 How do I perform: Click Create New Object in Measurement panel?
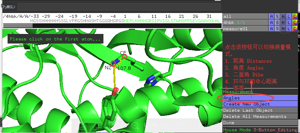click(x=260, y=104)
